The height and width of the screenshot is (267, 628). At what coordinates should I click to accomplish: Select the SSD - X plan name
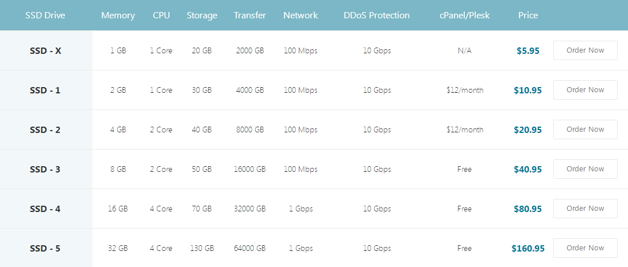[45, 51]
